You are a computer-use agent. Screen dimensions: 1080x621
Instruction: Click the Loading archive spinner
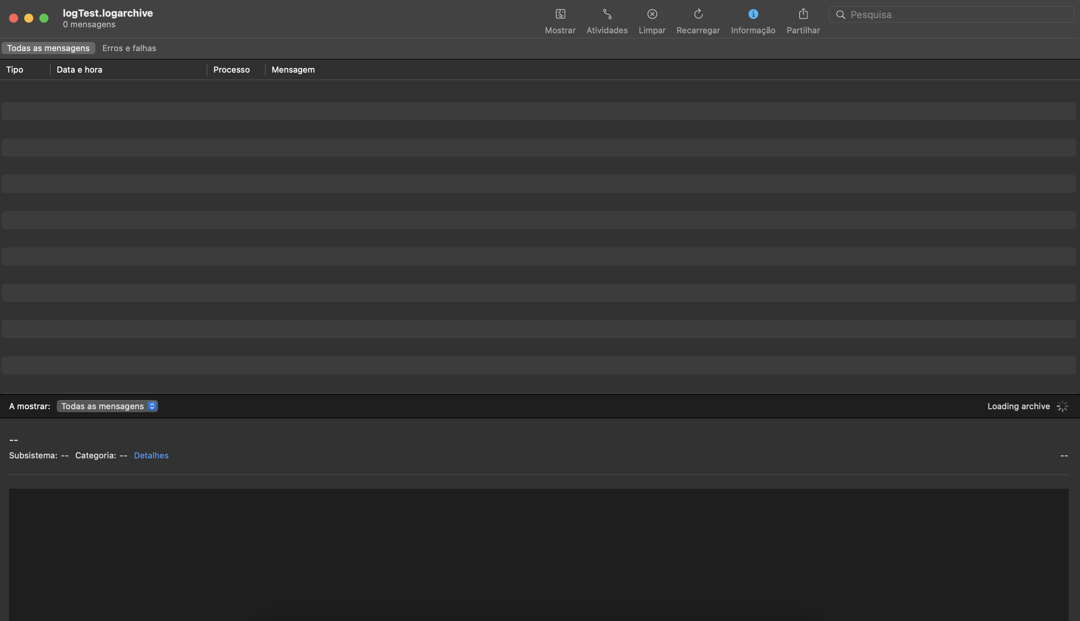click(1062, 407)
